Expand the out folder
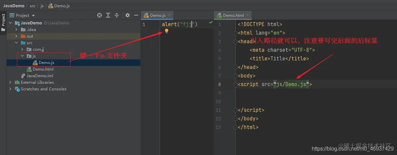This screenshot has height=155, width=397. (17, 36)
